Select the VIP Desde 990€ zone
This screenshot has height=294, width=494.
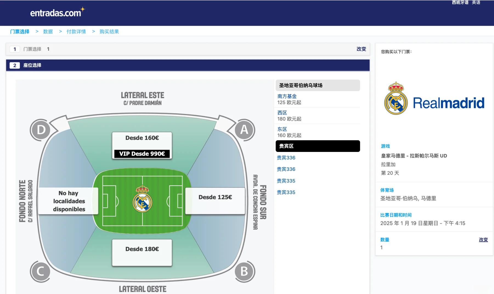click(142, 154)
